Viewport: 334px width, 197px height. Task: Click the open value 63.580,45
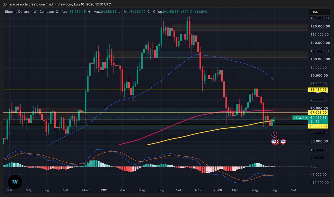point(77,12)
